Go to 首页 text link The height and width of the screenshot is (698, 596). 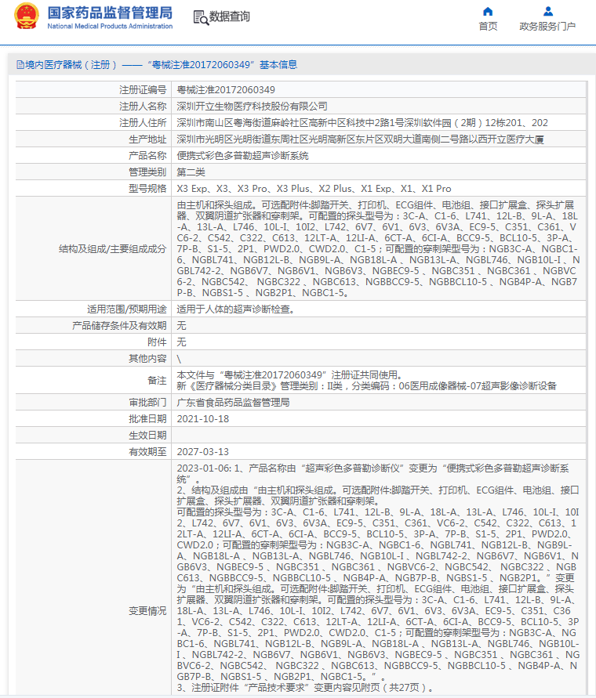[x=488, y=27]
